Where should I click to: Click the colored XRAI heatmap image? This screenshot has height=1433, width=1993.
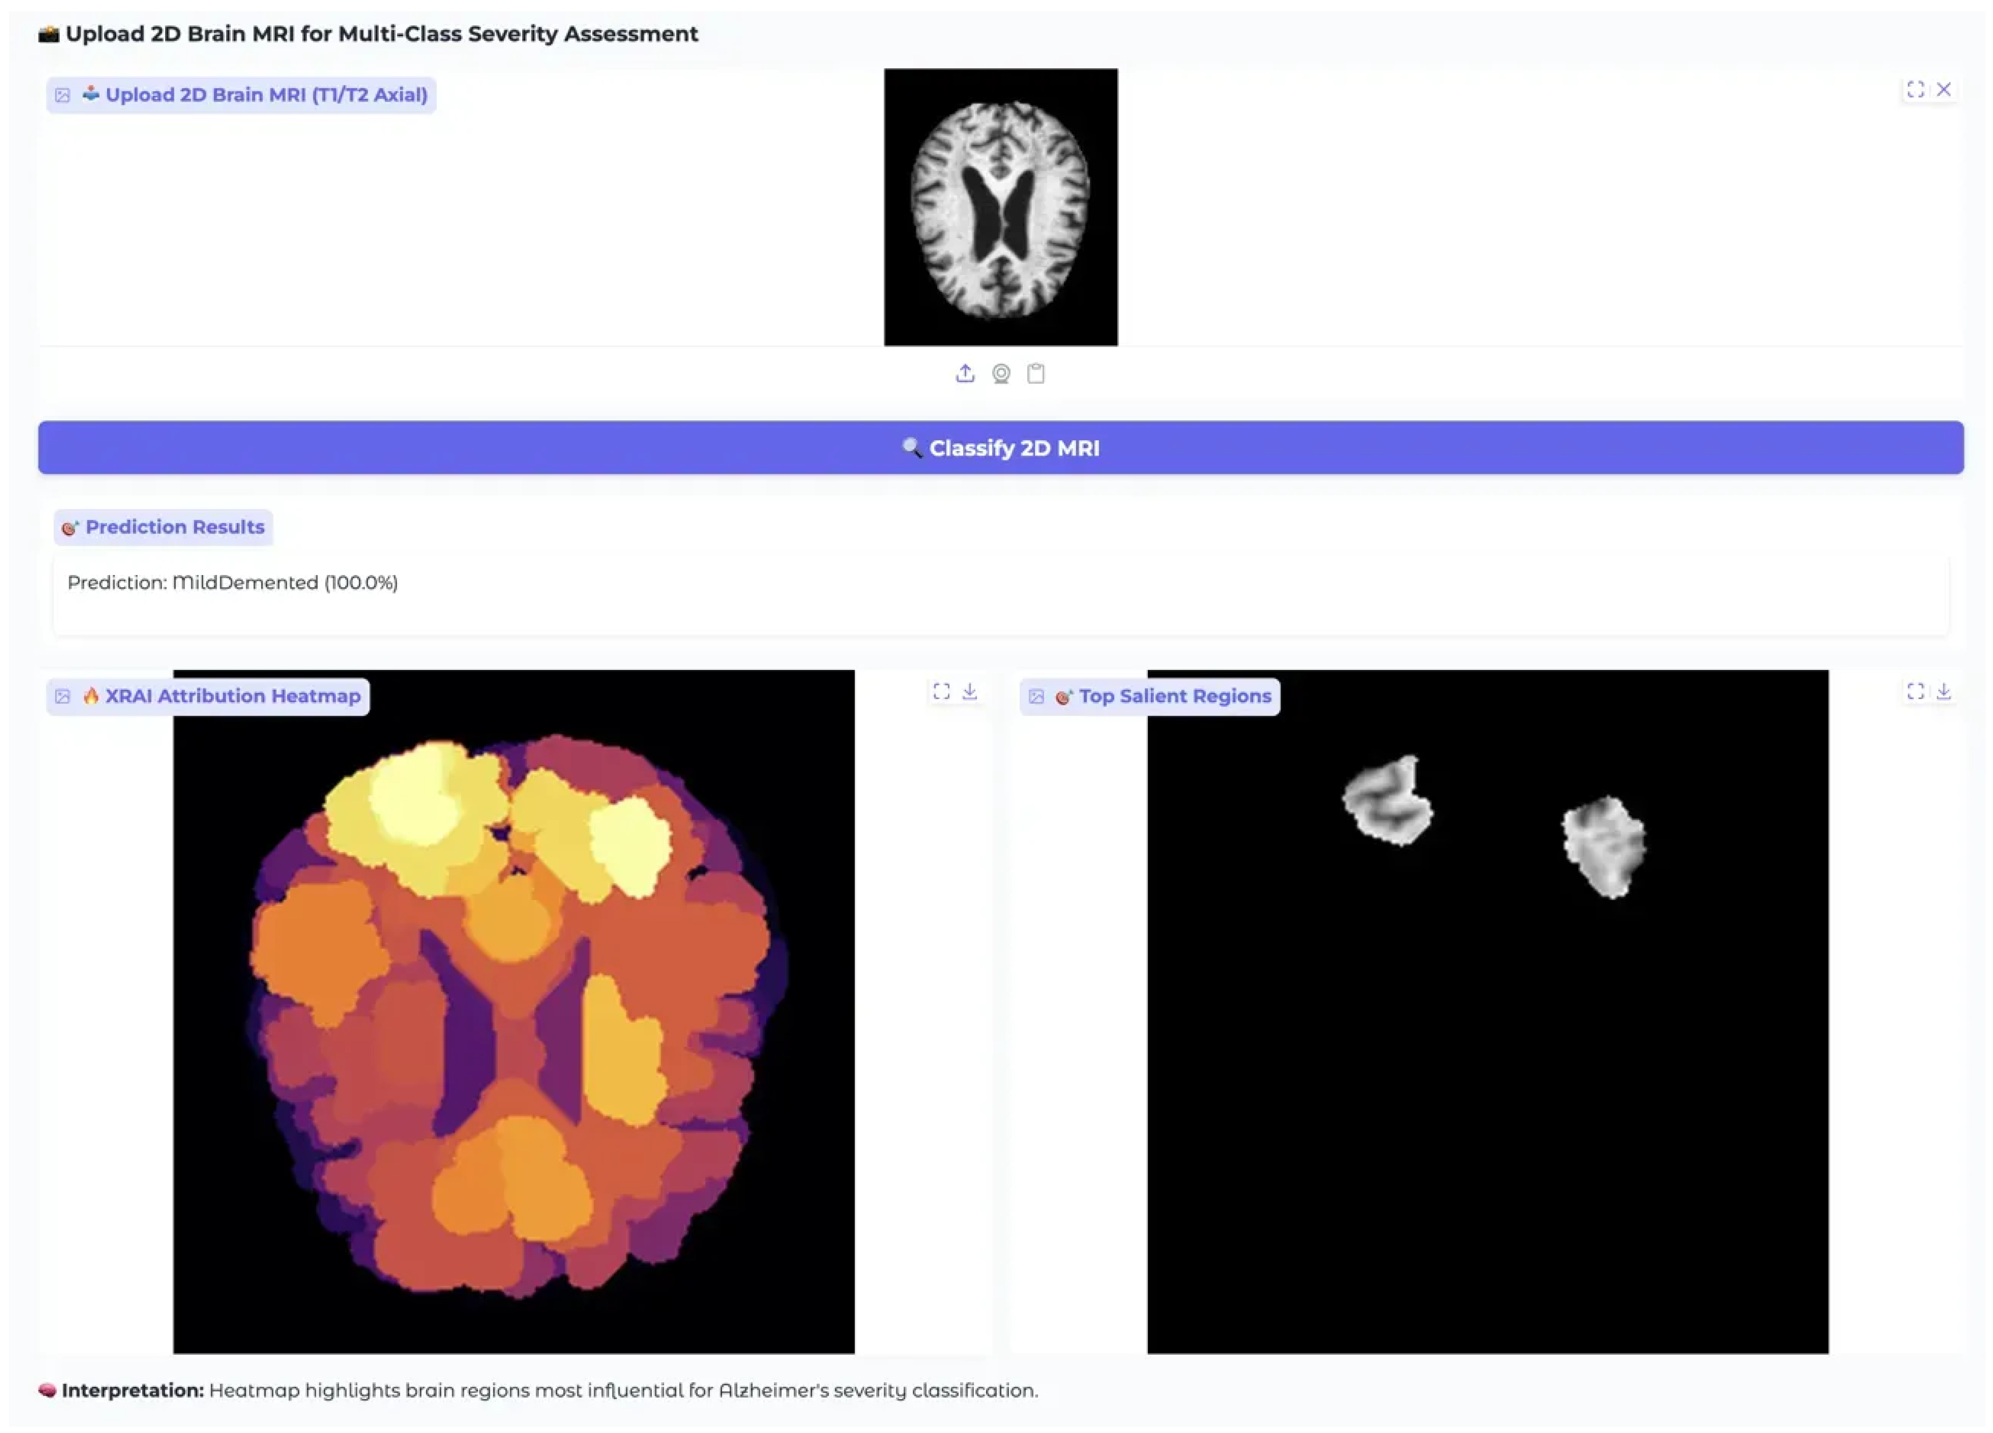coord(513,1010)
